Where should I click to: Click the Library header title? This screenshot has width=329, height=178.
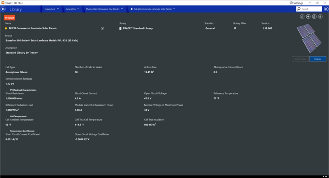(x=16, y=9)
